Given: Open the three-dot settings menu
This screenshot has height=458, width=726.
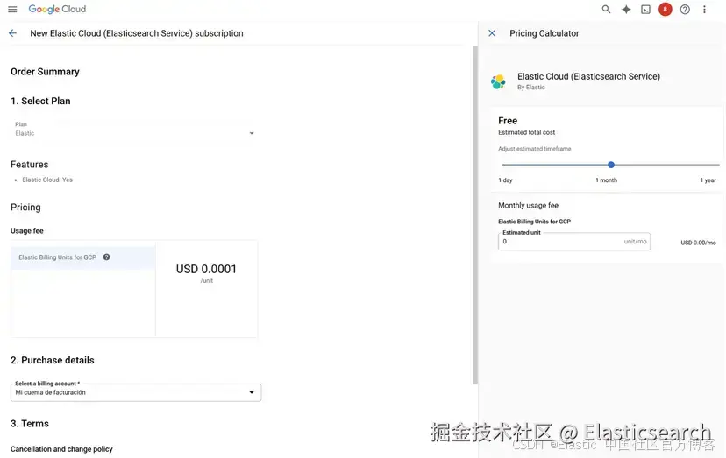Looking at the screenshot, I should coord(704,10).
